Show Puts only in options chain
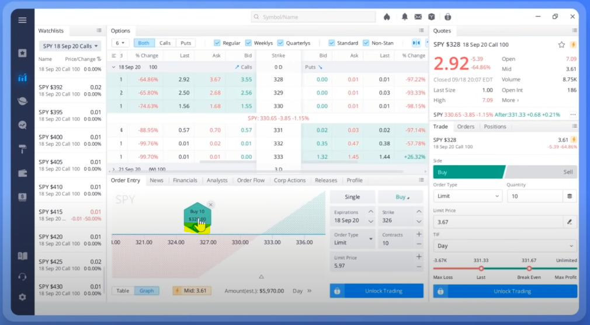This screenshot has height=325, width=590. (186, 43)
